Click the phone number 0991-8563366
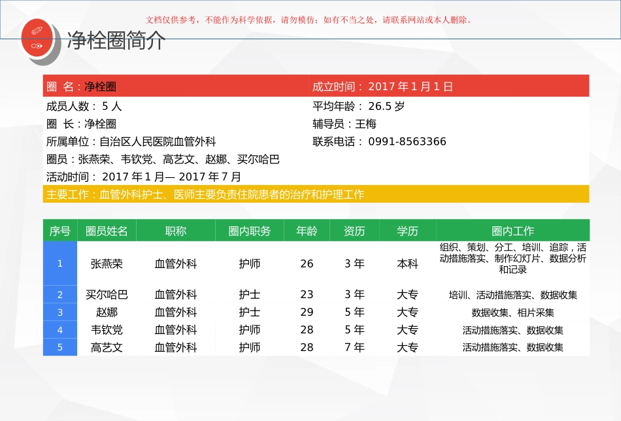The width and height of the screenshot is (621, 421). 407,141
